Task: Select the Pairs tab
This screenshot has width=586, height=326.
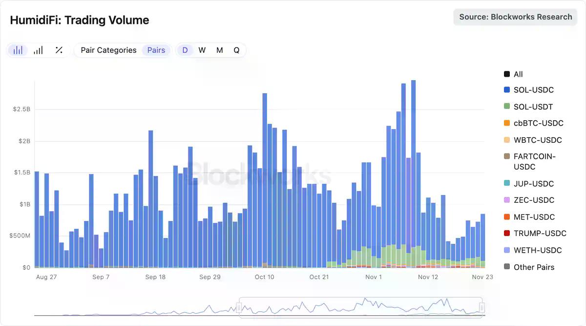Action: pyautogui.click(x=156, y=50)
